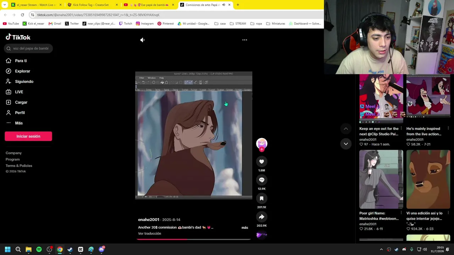Viewport: 454px width, 255px height.
Task: Open the browser tab search dropdown
Action: [x=5, y=5]
